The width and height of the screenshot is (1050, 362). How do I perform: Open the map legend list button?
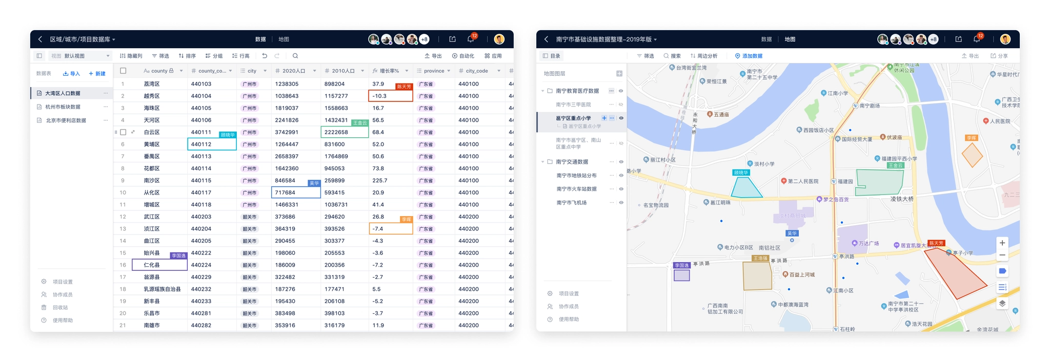click(1002, 287)
